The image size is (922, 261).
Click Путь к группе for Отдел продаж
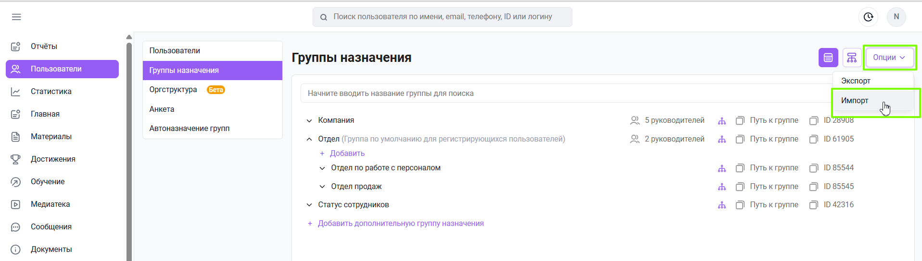click(x=774, y=187)
